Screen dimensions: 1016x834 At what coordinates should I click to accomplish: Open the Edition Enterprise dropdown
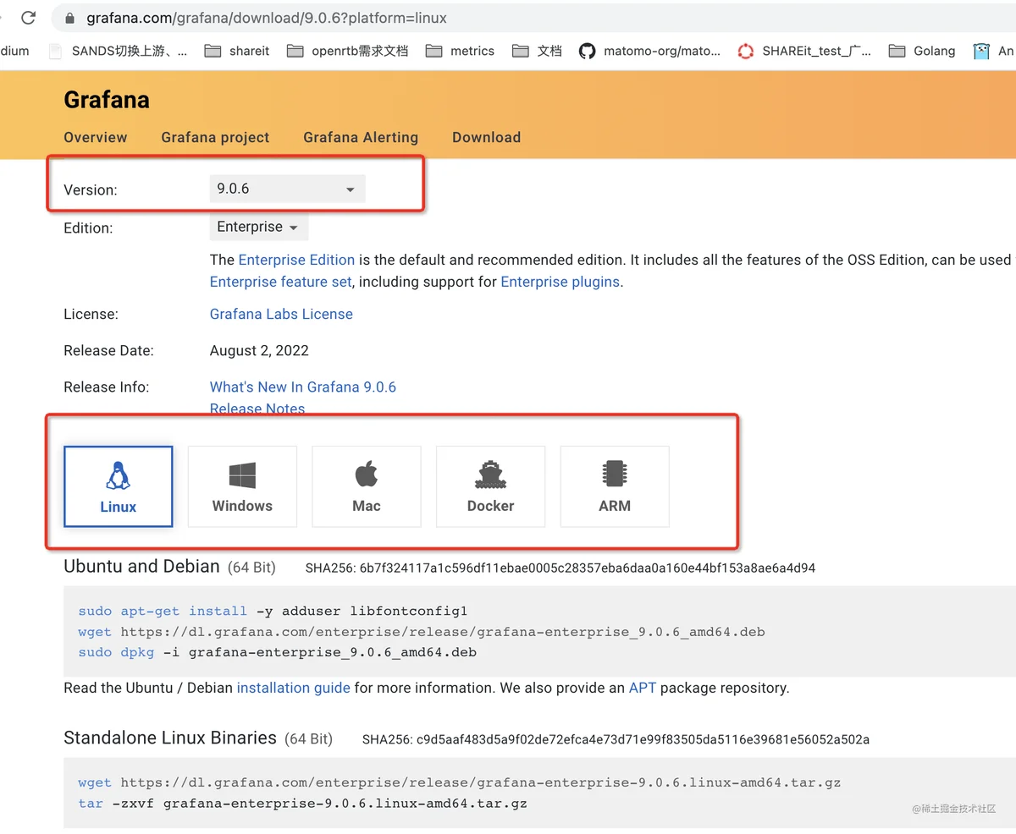[x=258, y=227]
